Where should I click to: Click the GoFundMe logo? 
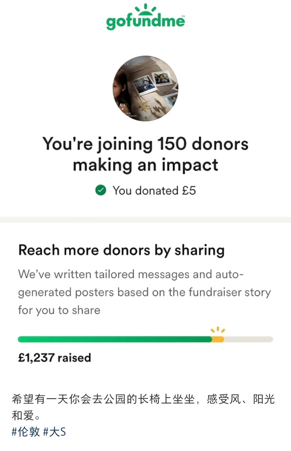[145, 17]
